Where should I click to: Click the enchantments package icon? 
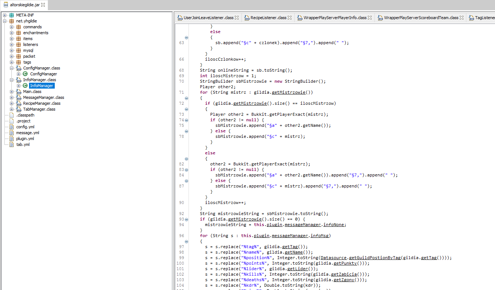click(x=18, y=33)
